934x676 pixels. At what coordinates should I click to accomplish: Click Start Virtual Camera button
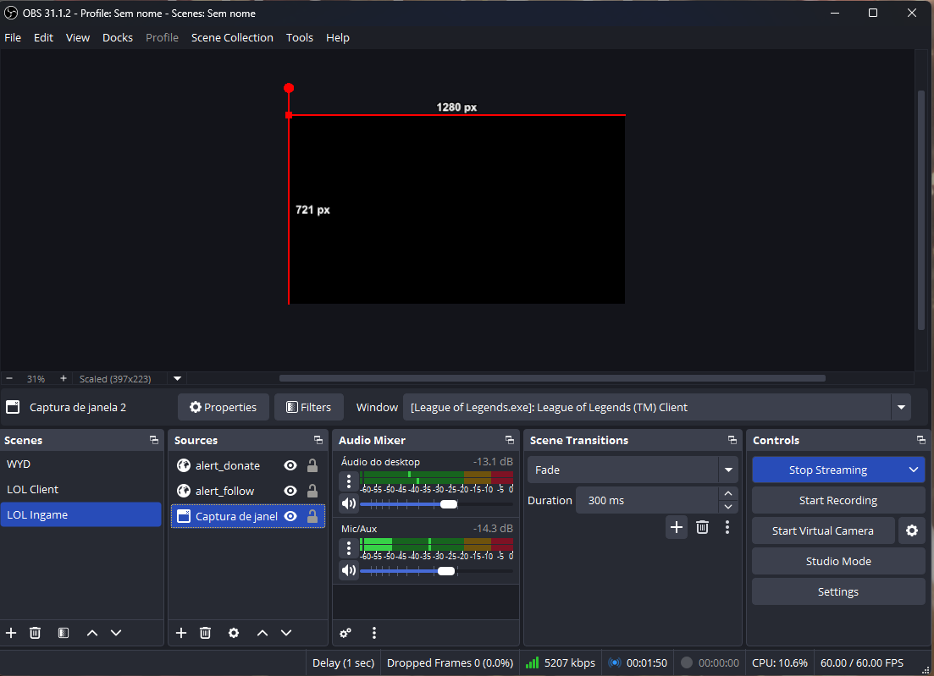(823, 530)
